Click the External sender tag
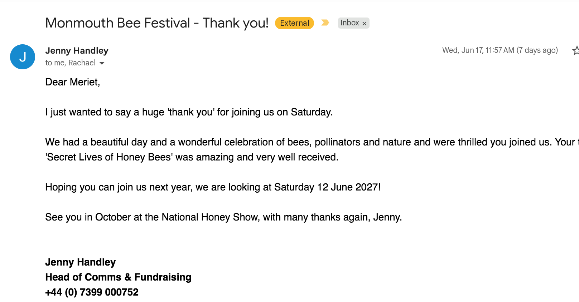 coord(294,23)
